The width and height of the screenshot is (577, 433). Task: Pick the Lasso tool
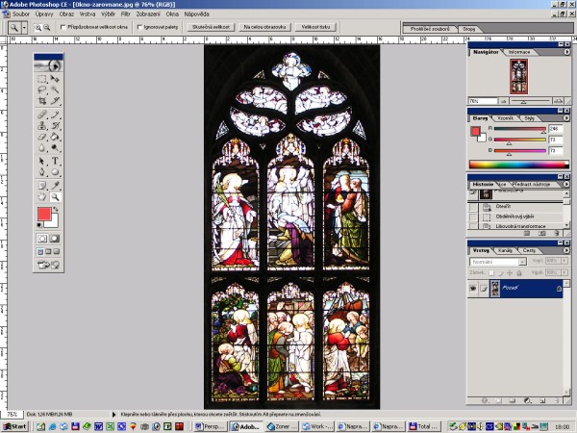click(42, 89)
